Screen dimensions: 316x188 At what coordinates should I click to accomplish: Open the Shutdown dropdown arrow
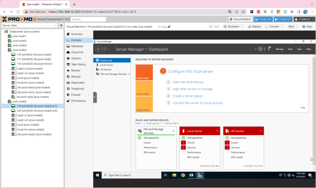243,27
